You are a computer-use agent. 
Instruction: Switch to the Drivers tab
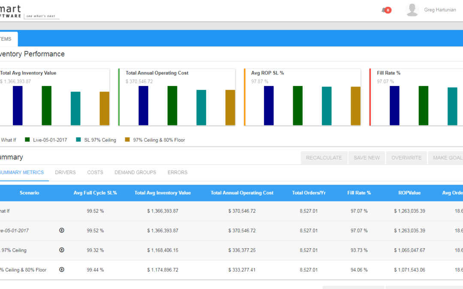[x=65, y=173]
